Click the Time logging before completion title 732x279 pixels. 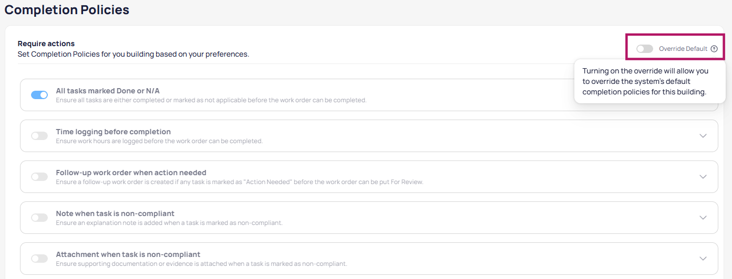pos(113,132)
